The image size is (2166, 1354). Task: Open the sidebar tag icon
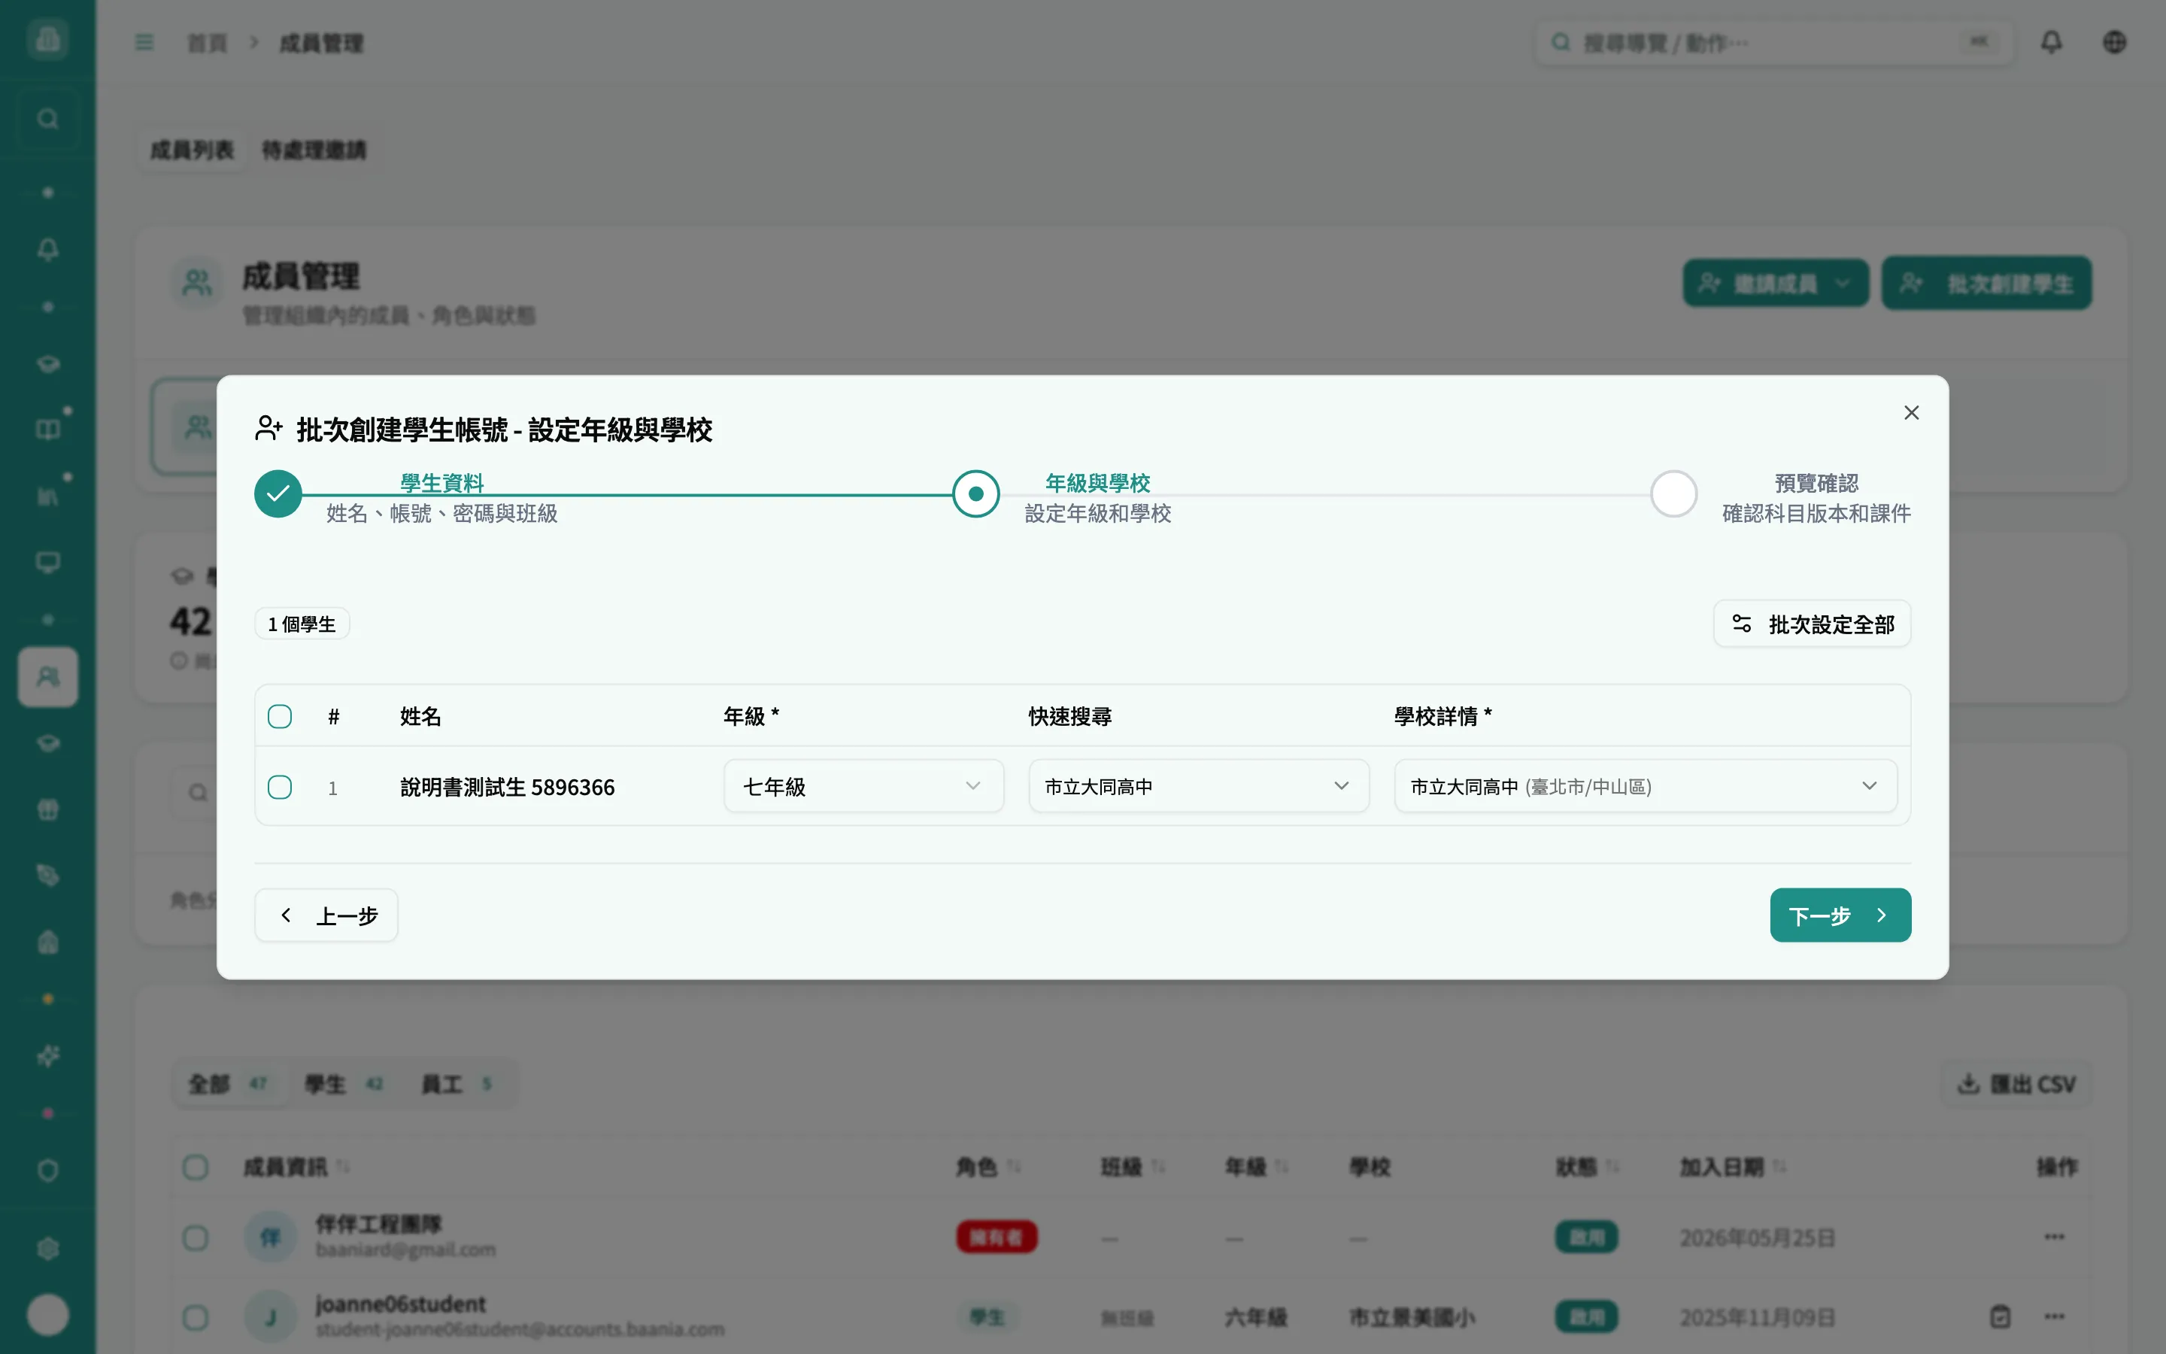tap(47, 876)
